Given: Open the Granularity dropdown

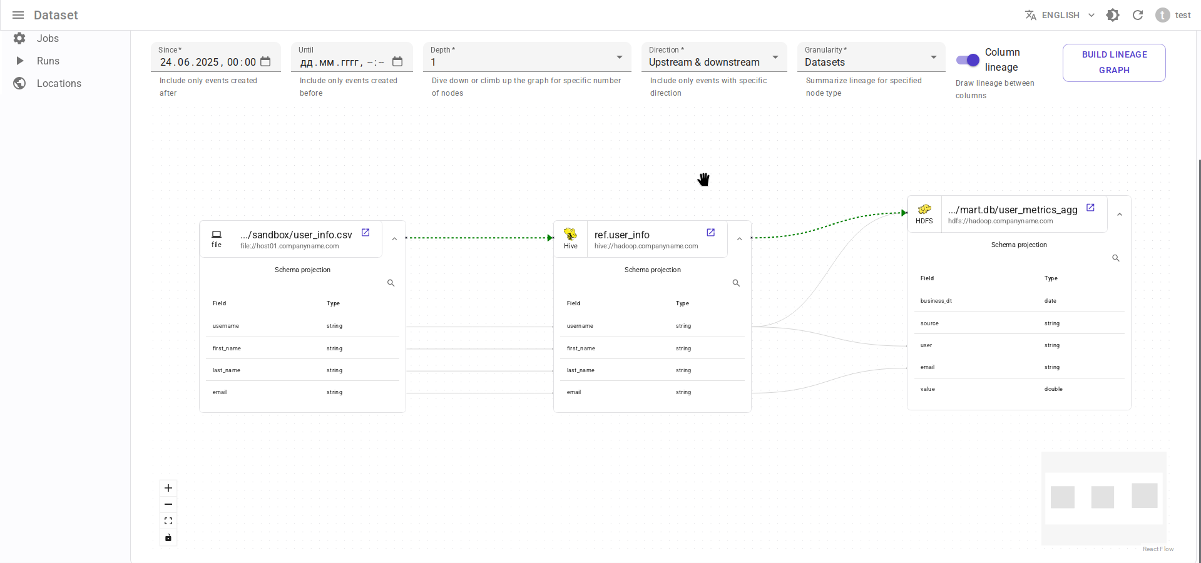Looking at the screenshot, I should pyautogui.click(x=870, y=58).
